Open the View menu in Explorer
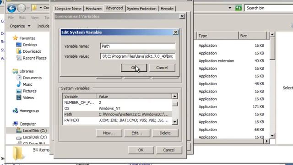The width and height of the screenshot is (293, 165). pos(35,17)
